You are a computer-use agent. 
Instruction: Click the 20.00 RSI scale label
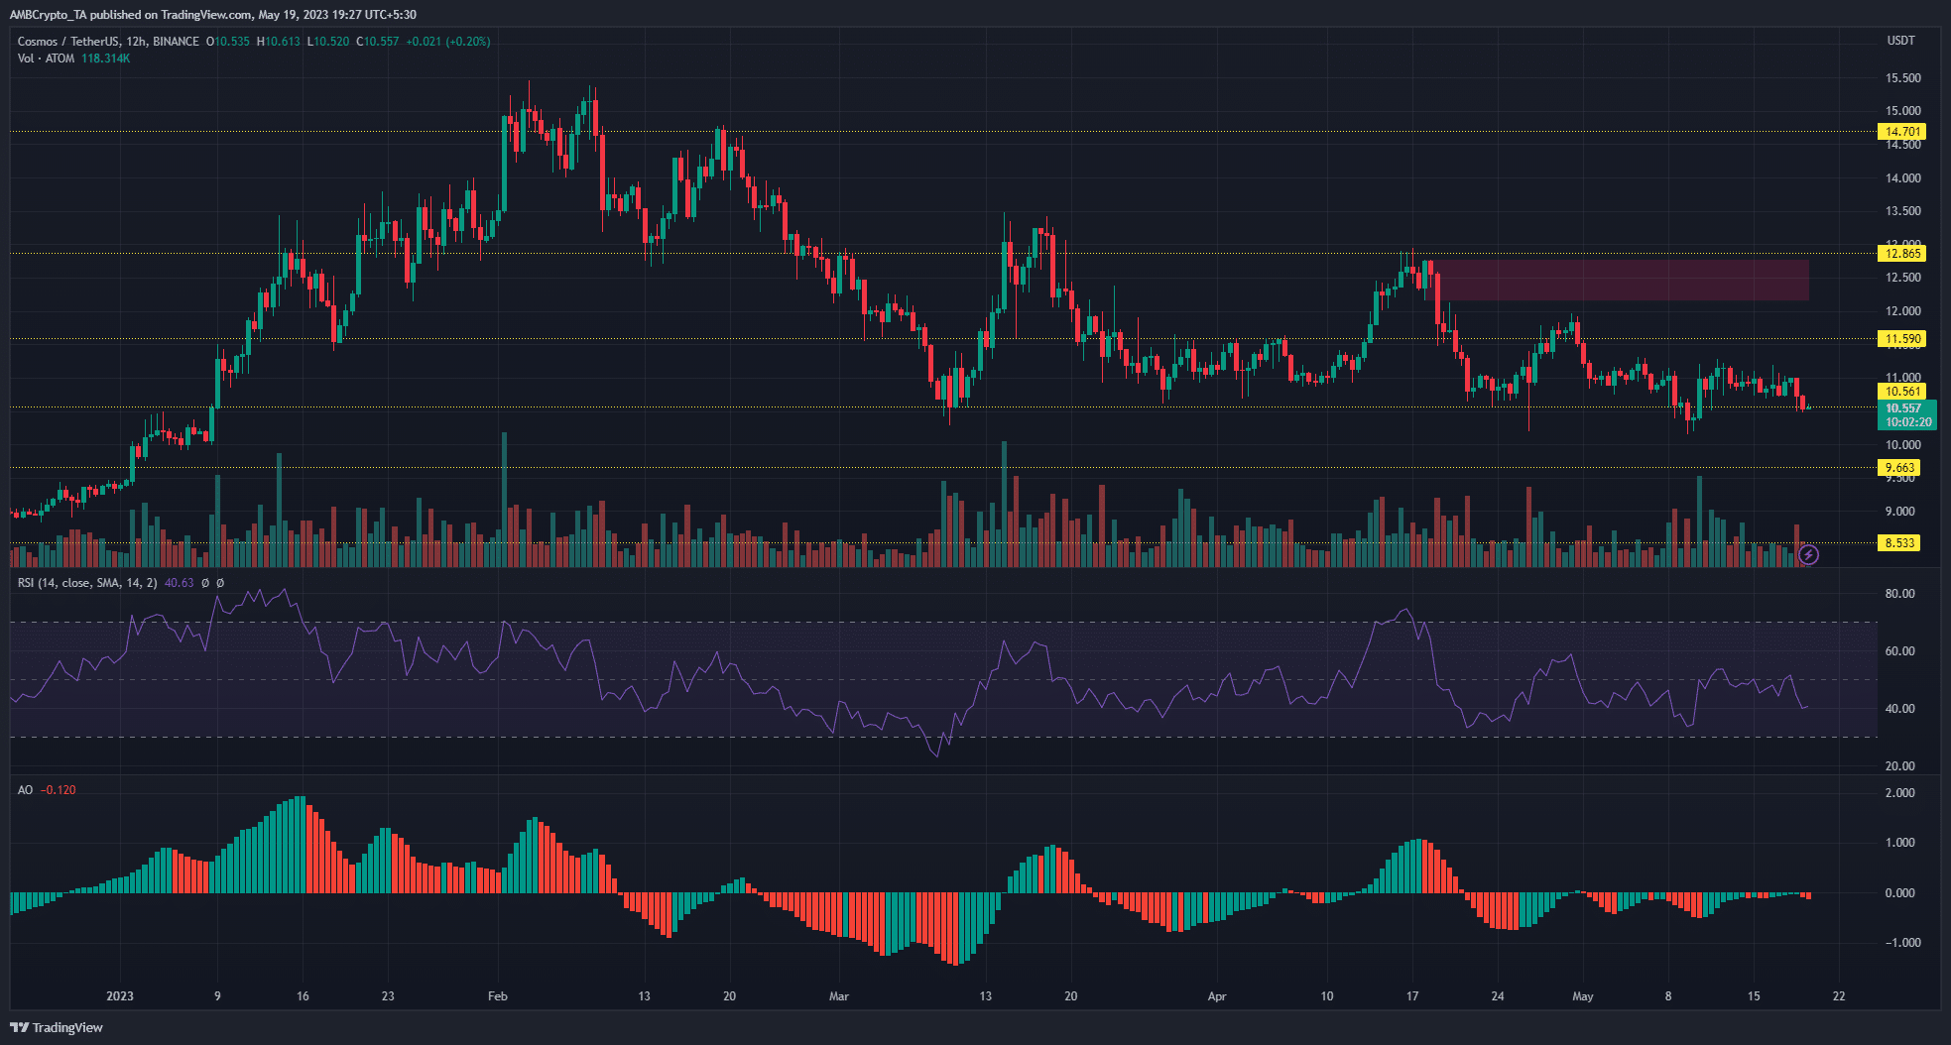1899,766
